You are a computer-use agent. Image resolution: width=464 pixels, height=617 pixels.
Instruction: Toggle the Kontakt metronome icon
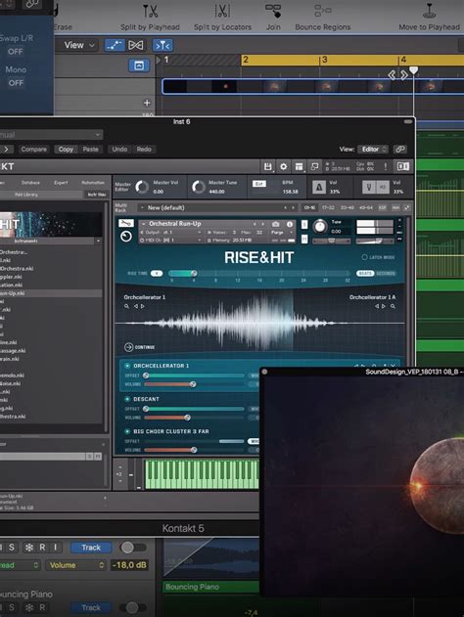[x=319, y=188]
